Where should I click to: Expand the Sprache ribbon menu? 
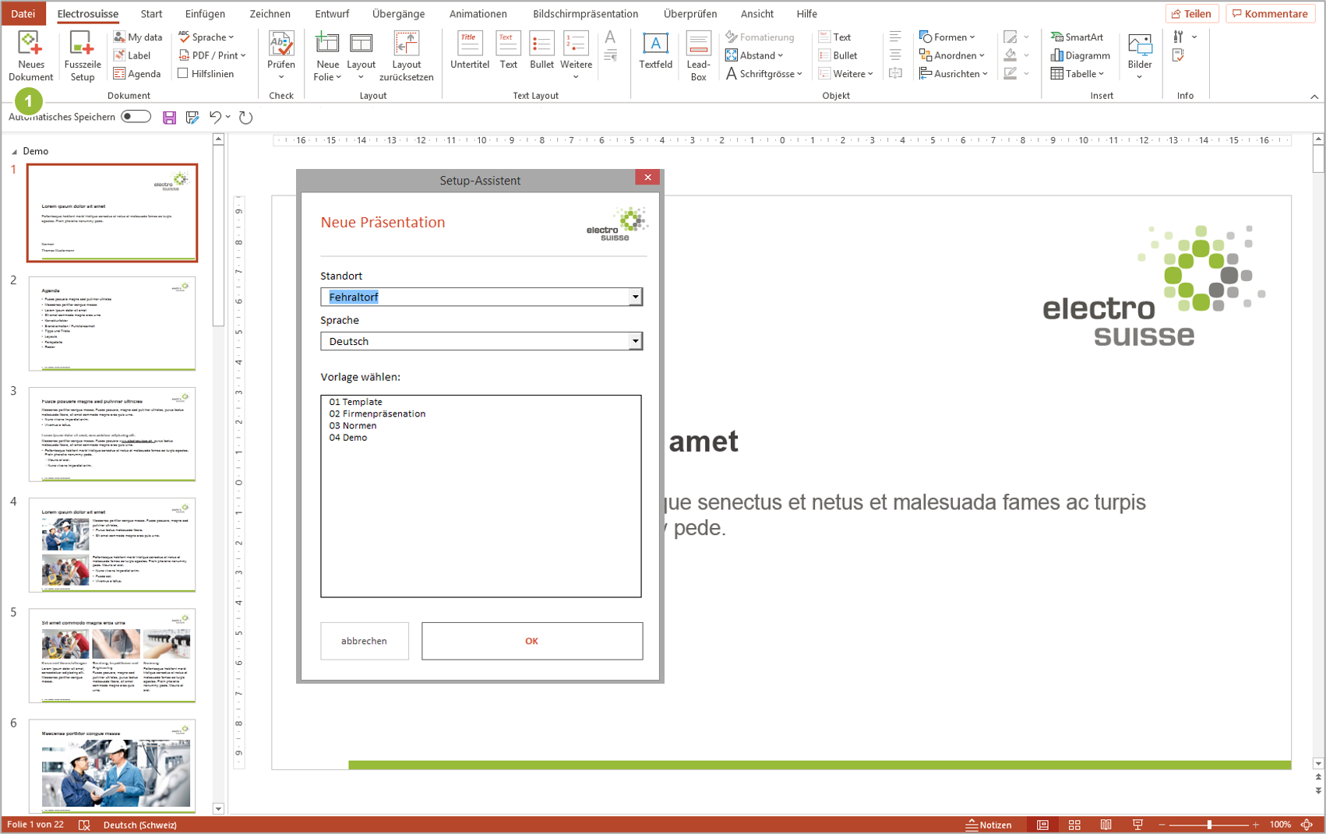point(206,37)
